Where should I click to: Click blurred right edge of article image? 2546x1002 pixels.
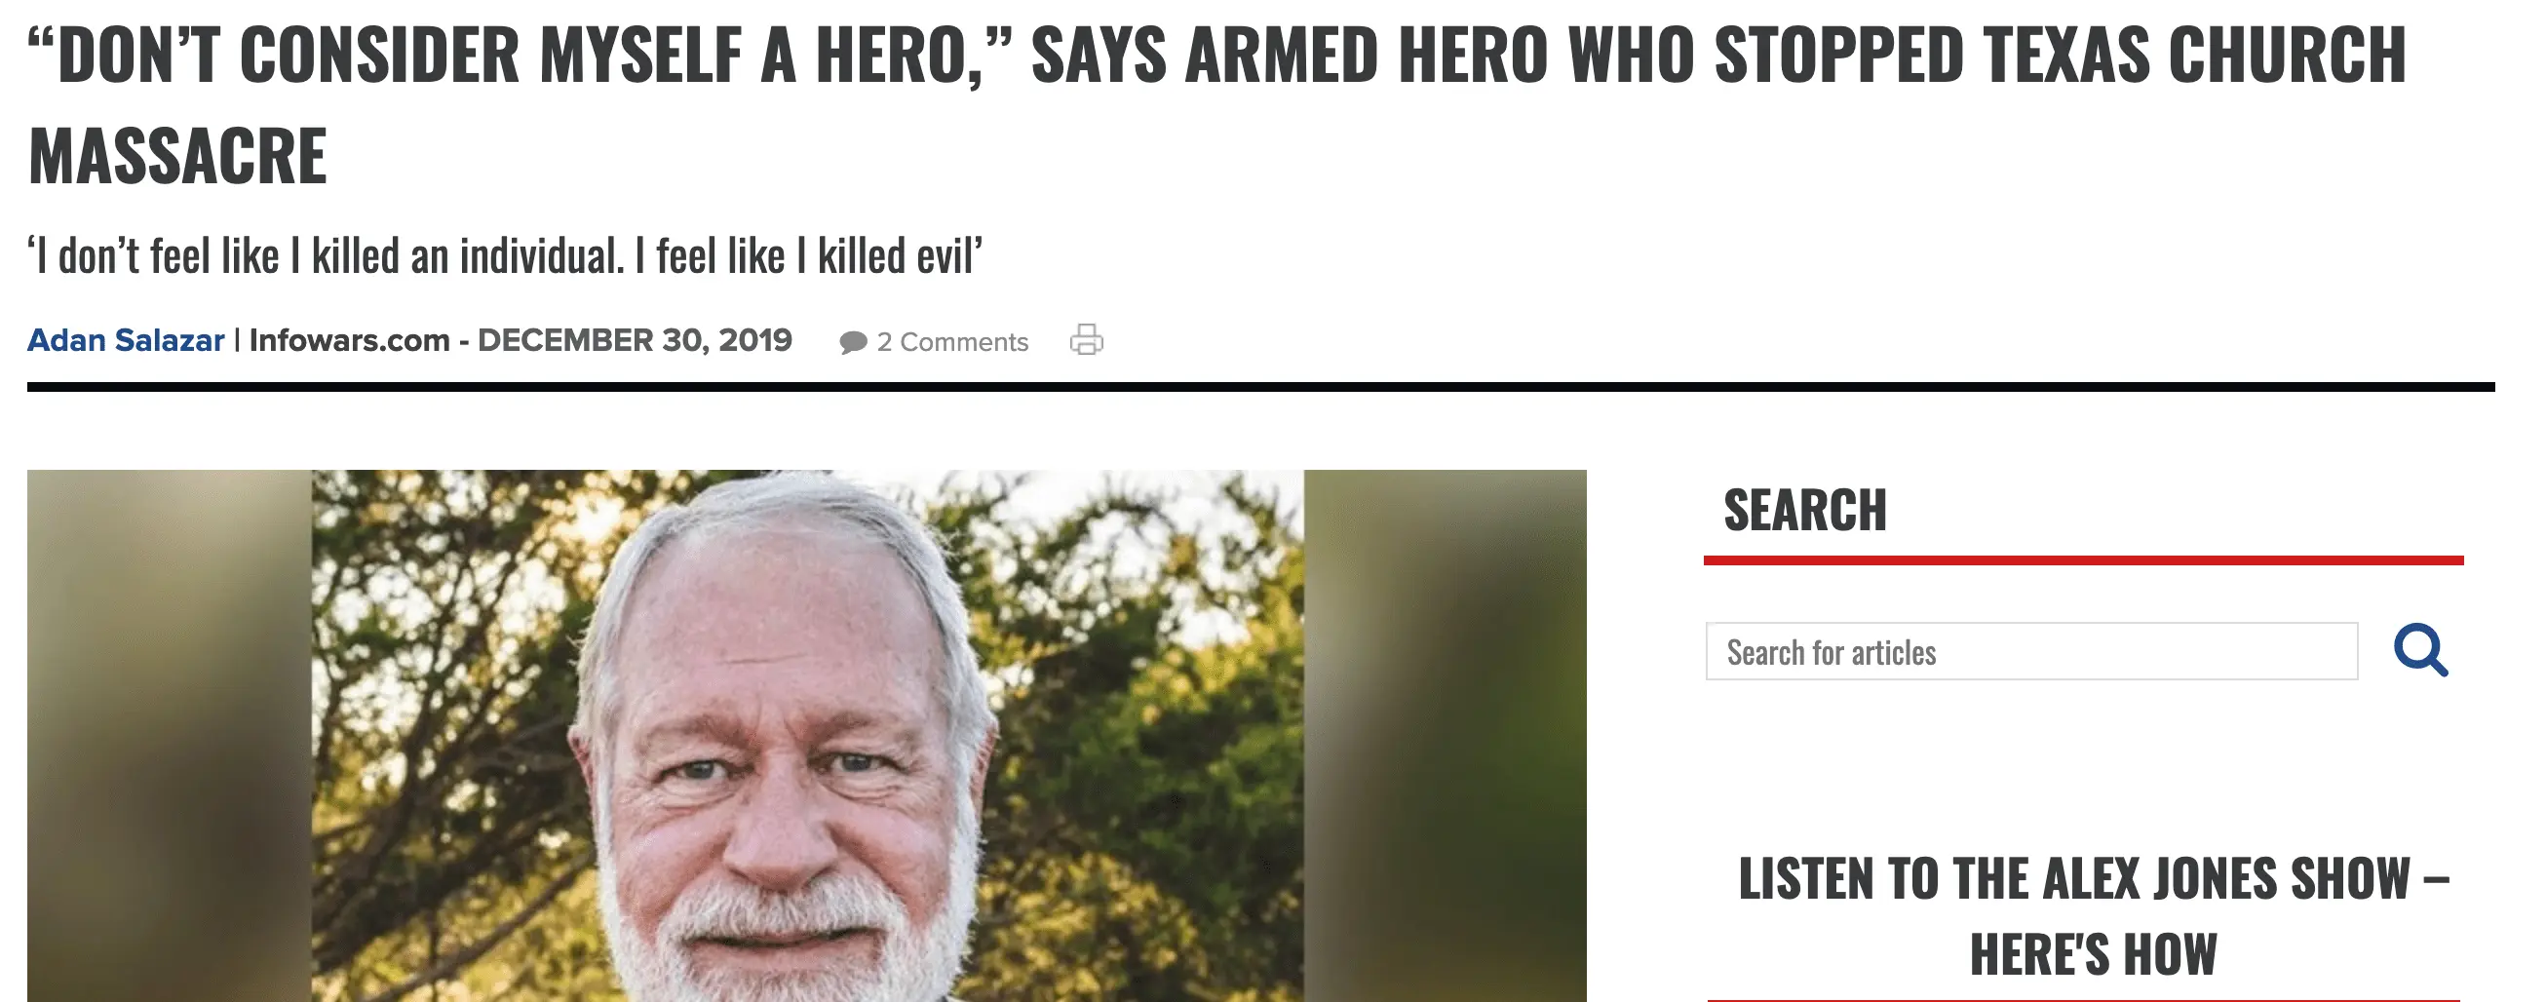[x=1445, y=736]
